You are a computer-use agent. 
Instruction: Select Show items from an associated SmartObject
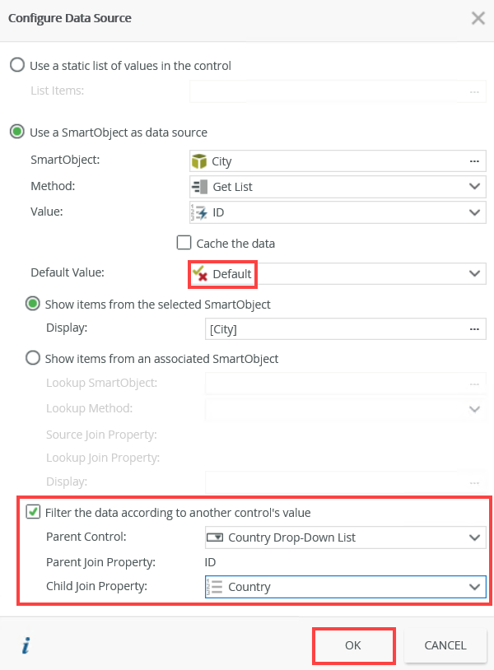(33, 358)
